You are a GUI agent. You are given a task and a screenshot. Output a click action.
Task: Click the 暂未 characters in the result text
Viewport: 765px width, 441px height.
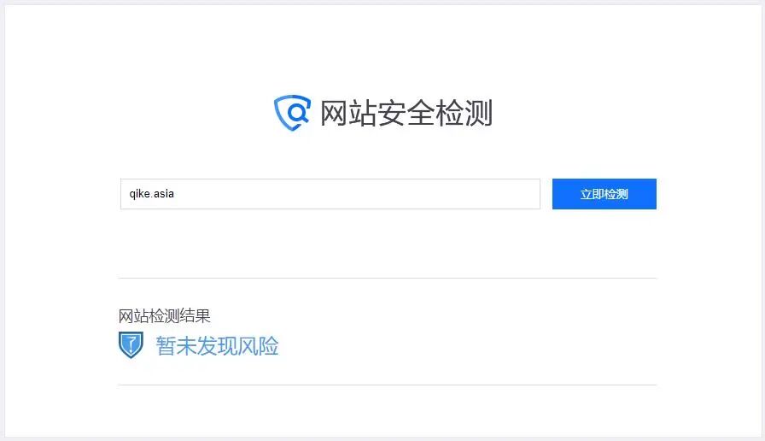pyautogui.click(x=176, y=346)
